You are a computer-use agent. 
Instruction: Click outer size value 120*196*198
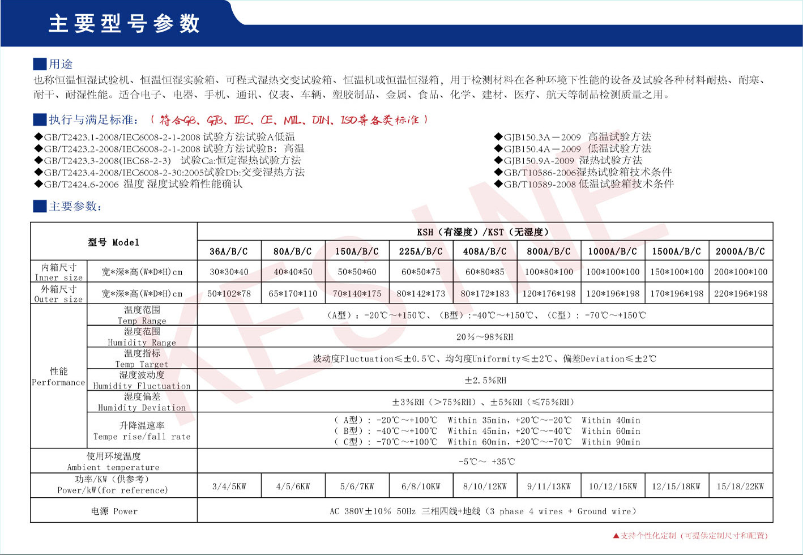pyautogui.click(x=613, y=293)
